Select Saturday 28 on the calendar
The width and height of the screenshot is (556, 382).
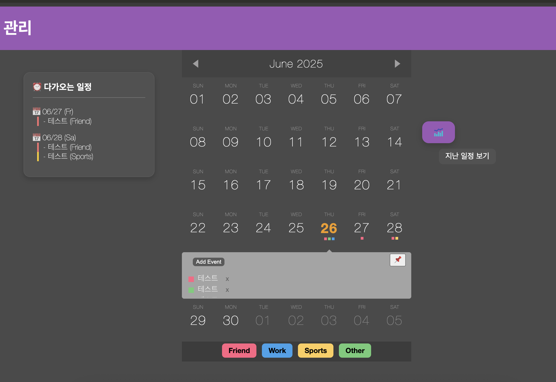pyautogui.click(x=394, y=228)
